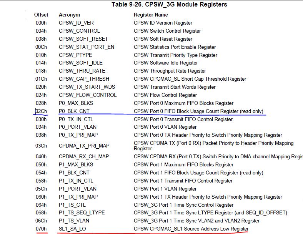
Task: Click the acronym 'CPSW_SOFT_IDLE'
Action: click(81, 63)
